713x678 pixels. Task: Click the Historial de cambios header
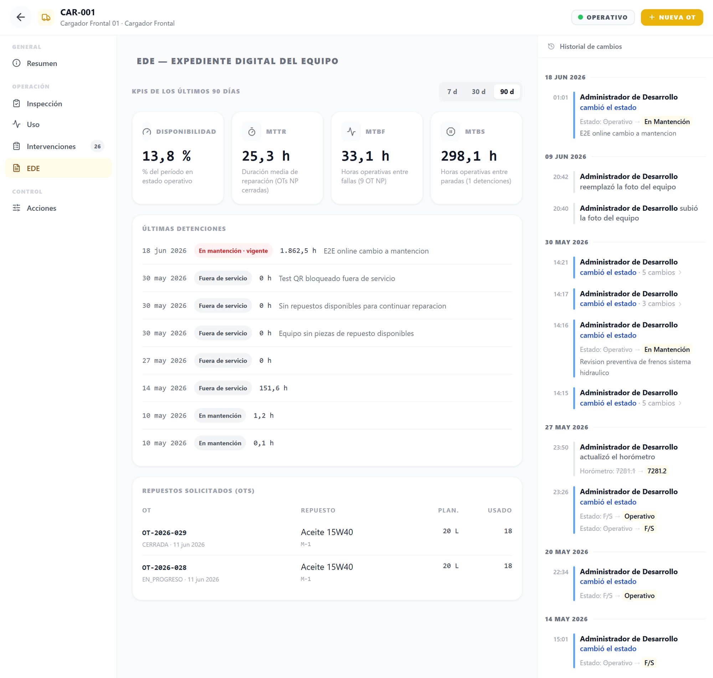coord(591,46)
